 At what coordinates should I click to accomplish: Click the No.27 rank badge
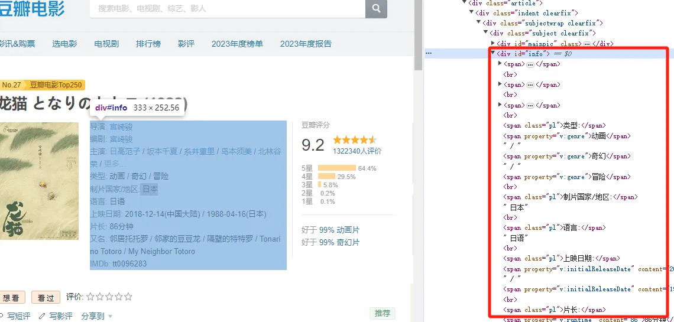point(12,85)
